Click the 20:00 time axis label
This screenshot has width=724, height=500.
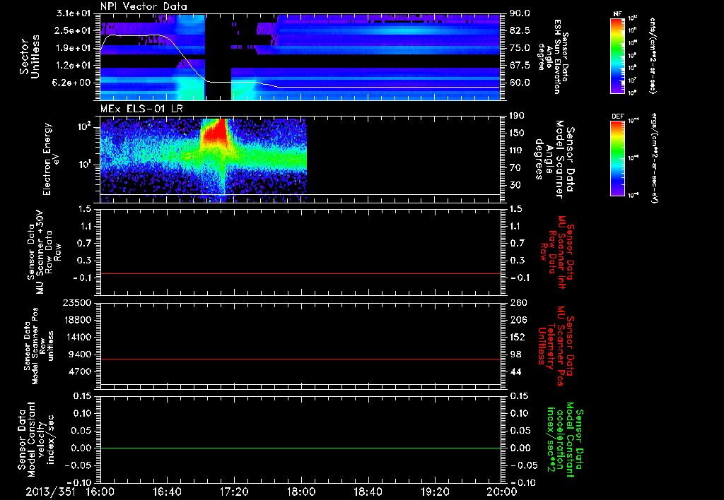[x=501, y=492]
